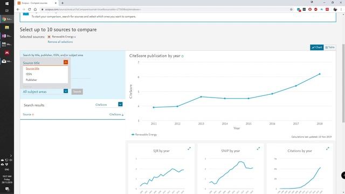
Task: Open the taskbar clock and date
Action: click(7, 179)
